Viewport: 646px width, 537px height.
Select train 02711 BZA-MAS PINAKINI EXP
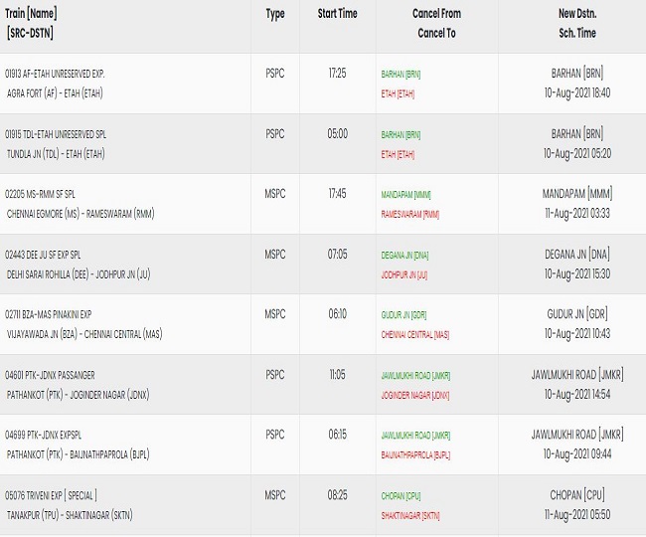click(49, 315)
